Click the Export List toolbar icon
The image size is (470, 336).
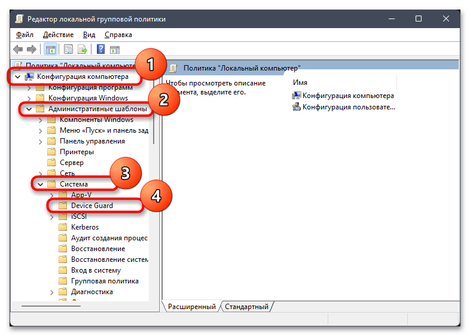point(82,50)
